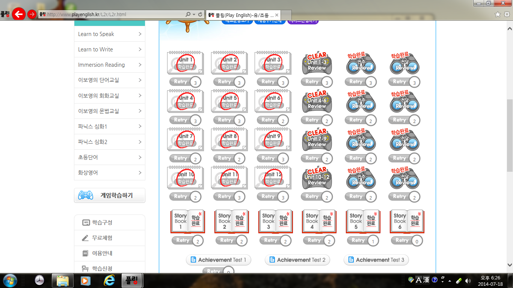The height and width of the screenshot is (288, 513).
Task: Open 파닉스 심화2 menu item
Action: click(110, 142)
